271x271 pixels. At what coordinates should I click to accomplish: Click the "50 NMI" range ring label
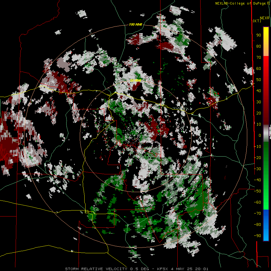click(135, 80)
